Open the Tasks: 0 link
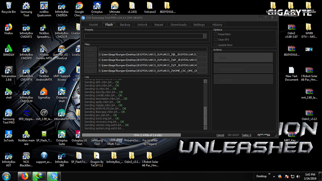This screenshot has width=322, height=181. pos(247,135)
